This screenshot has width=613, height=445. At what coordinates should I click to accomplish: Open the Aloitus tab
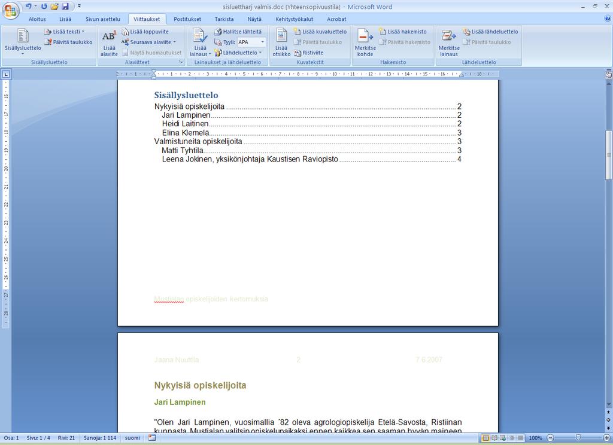(37, 19)
